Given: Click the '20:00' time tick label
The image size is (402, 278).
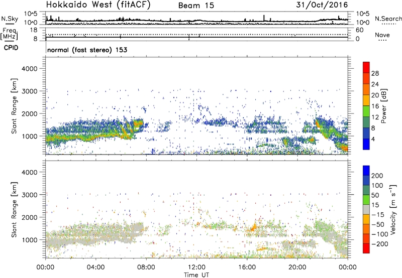Looking at the screenshot, I should 297,267.
